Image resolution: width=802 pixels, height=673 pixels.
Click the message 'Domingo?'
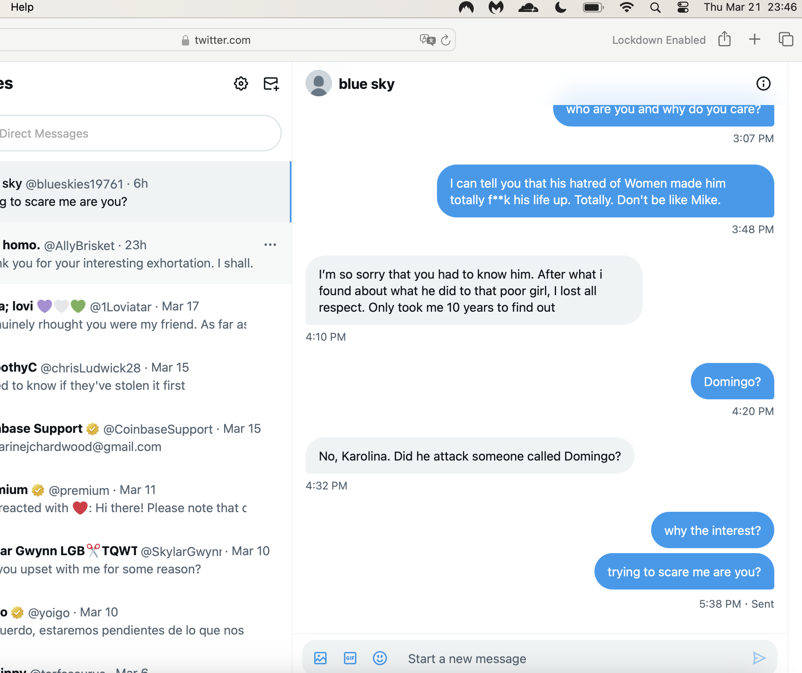732,381
